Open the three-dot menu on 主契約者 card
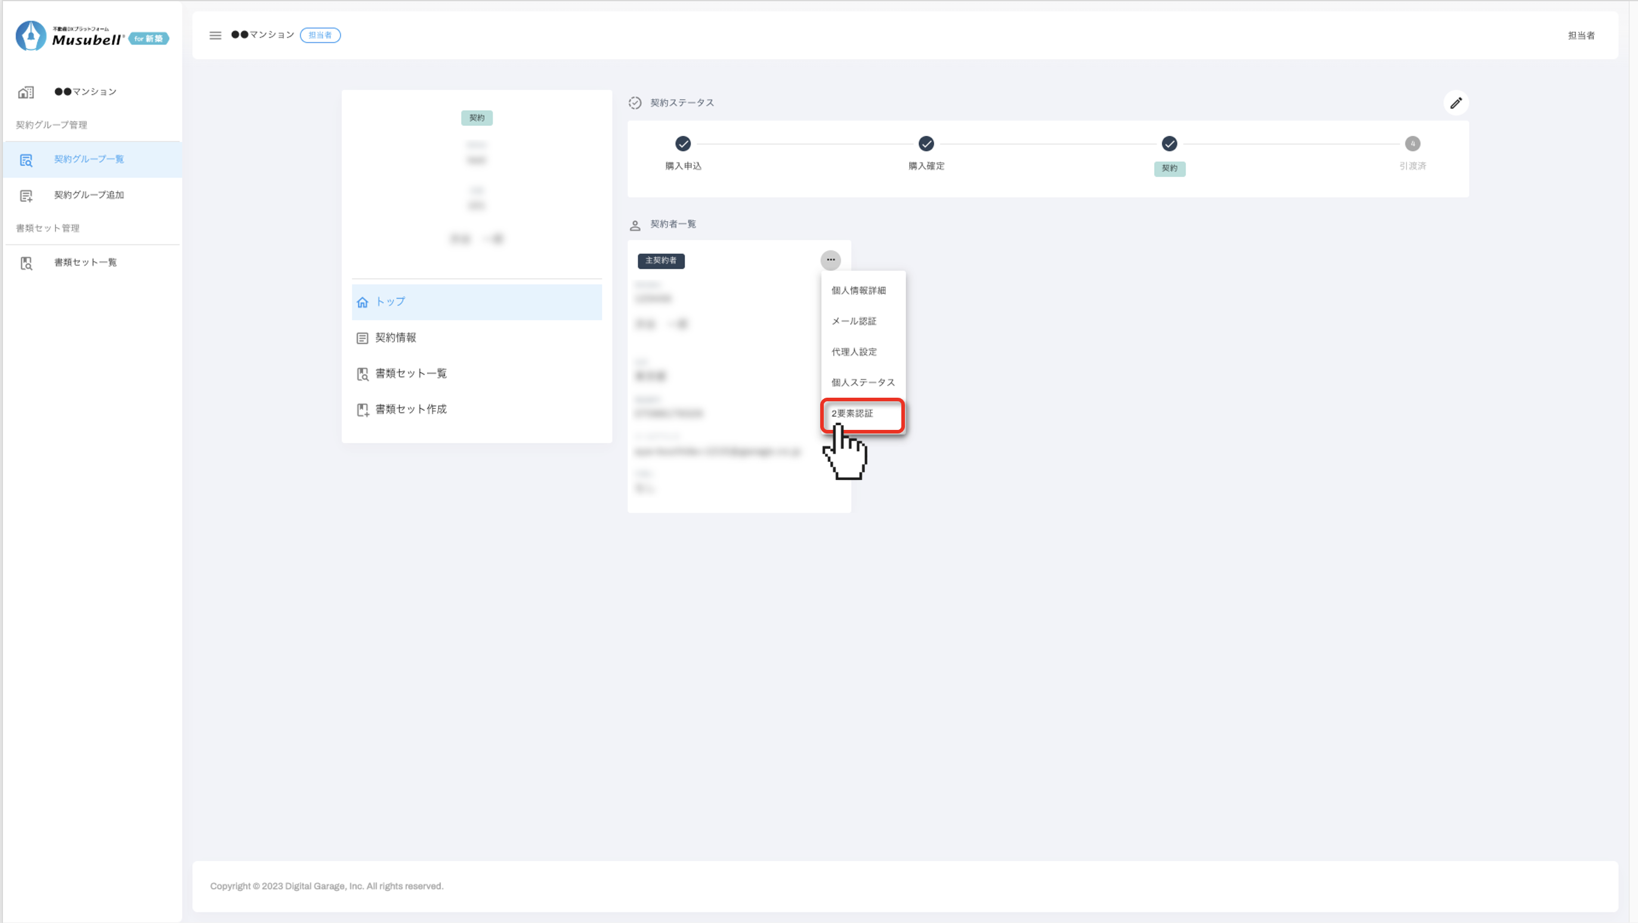This screenshot has height=923, width=1638. point(830,260)
